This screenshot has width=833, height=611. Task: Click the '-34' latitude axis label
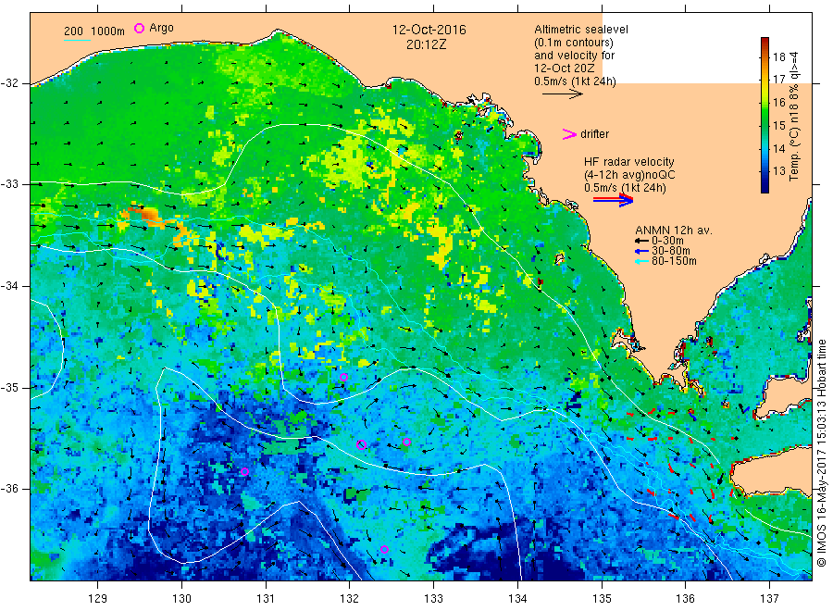(10, 286)
